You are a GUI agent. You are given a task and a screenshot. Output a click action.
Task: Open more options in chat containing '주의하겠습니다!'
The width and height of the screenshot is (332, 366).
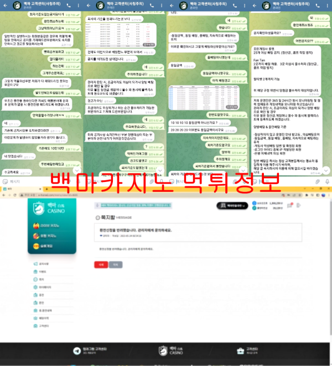(x=162, y=6)
